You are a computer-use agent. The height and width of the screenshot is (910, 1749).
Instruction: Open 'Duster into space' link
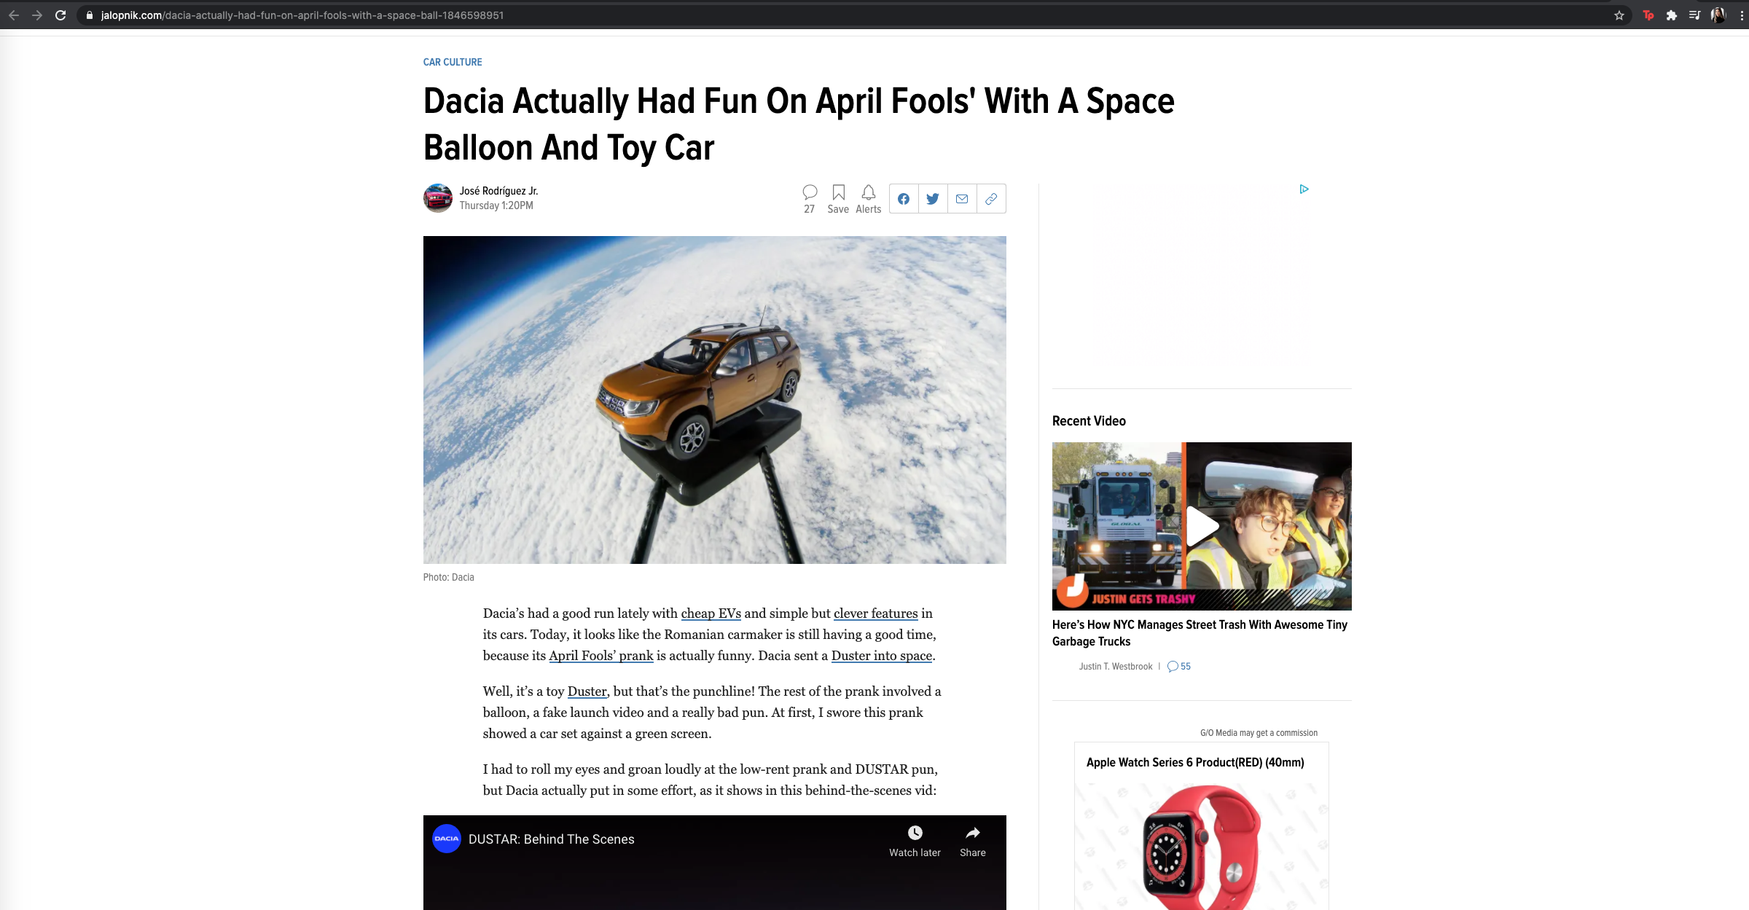[882, 656]
